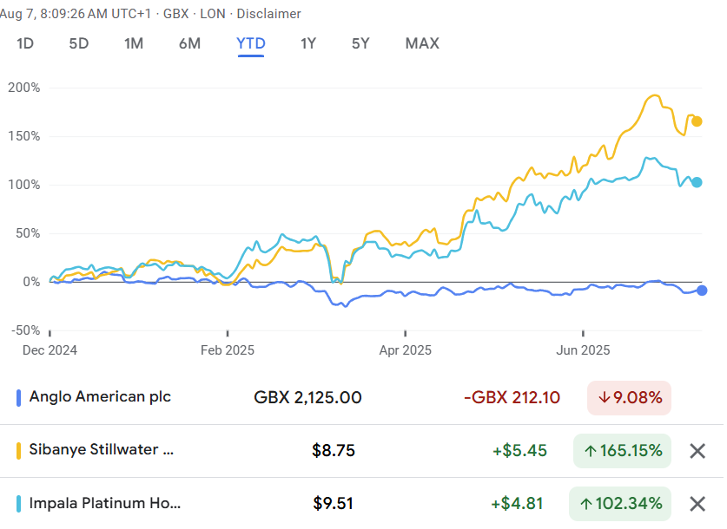View the 5Y time range

360,43
